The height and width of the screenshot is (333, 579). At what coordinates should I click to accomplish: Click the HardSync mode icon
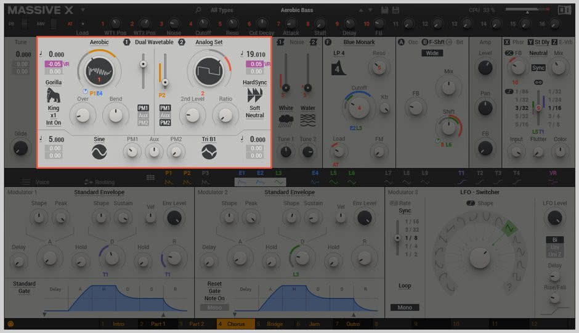[x=255, y=96]
